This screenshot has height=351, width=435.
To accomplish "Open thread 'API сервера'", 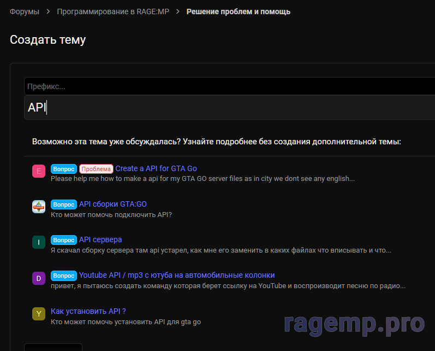I will 100,239.
